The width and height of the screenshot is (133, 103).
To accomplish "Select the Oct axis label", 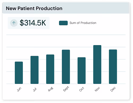I will tap(82, 89).
